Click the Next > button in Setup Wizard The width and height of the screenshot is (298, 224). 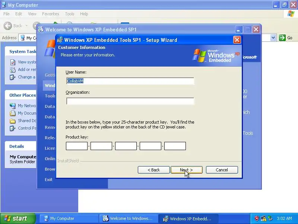coord(187,170)
